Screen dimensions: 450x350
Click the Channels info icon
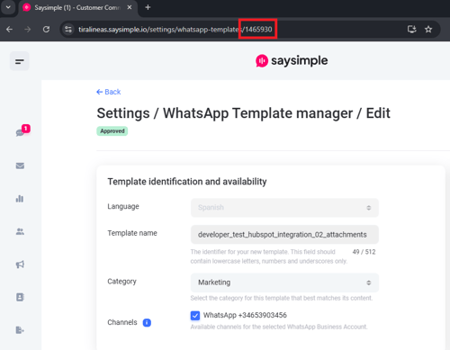click(x=147, y=323)
